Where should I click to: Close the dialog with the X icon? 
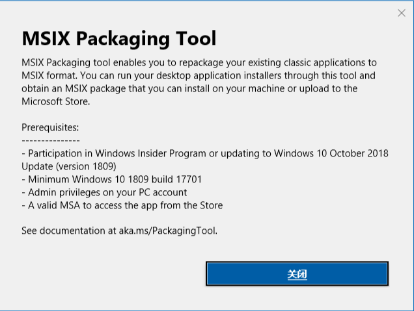click(x=402, y=13)
